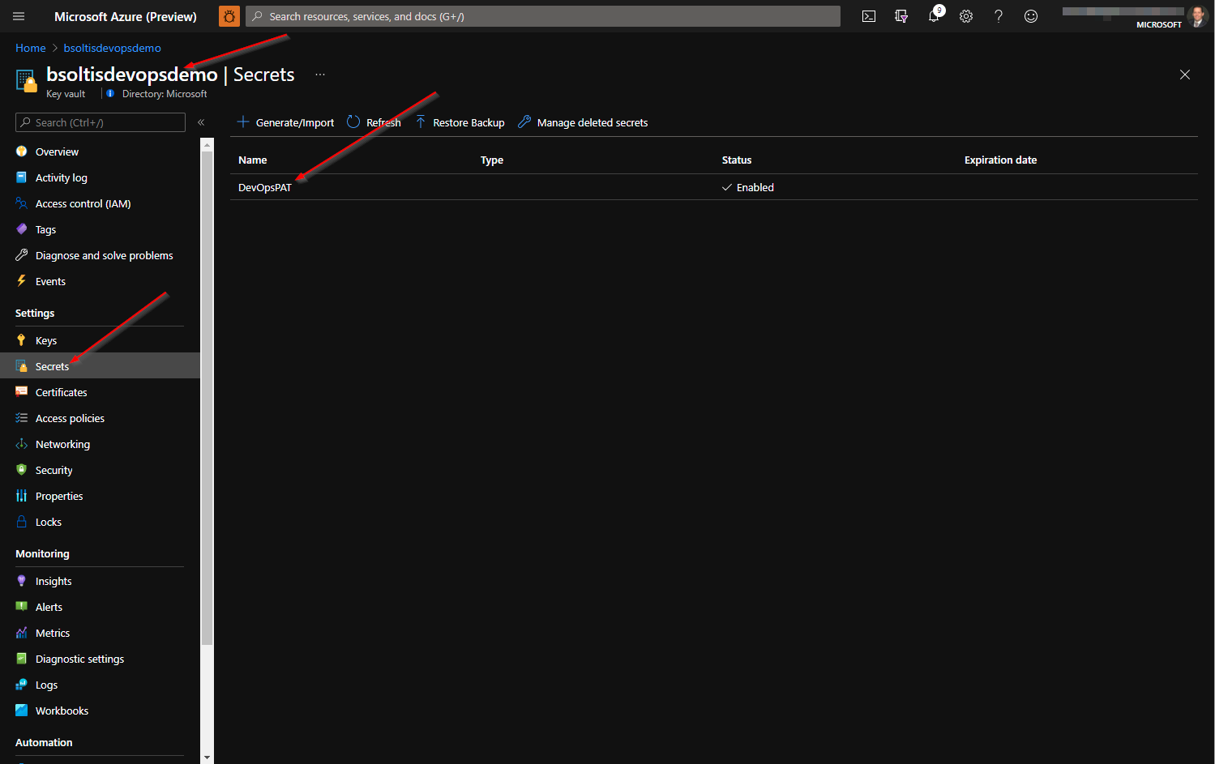This screenshot has height=764, width=1215.
Task: Open portal settings gear icon
Action: 966,16
